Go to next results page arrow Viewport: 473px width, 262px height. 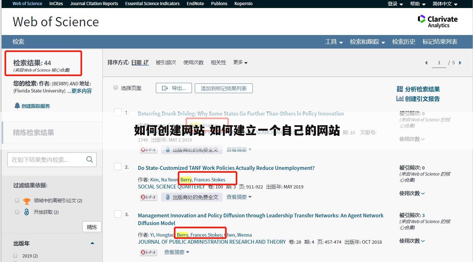click(x=460, y=63)
